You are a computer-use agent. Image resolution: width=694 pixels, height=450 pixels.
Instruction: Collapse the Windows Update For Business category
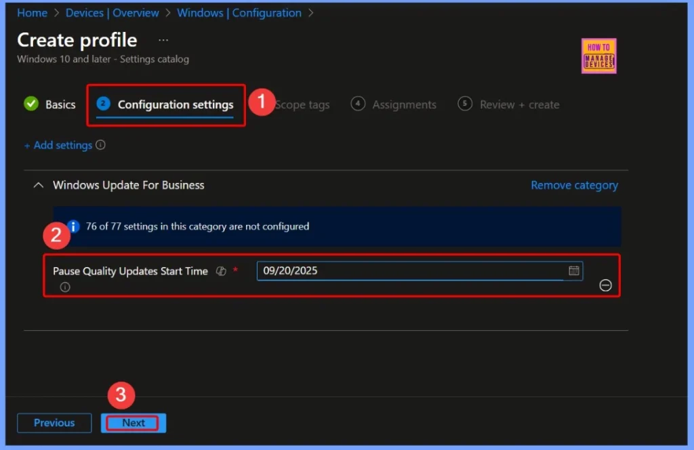coord(39,186)
